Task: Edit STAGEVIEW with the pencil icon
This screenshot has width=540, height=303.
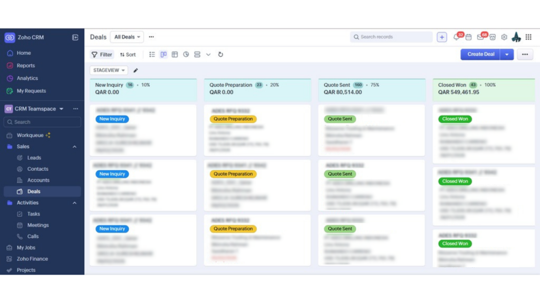Action: (x=136, y=70)
